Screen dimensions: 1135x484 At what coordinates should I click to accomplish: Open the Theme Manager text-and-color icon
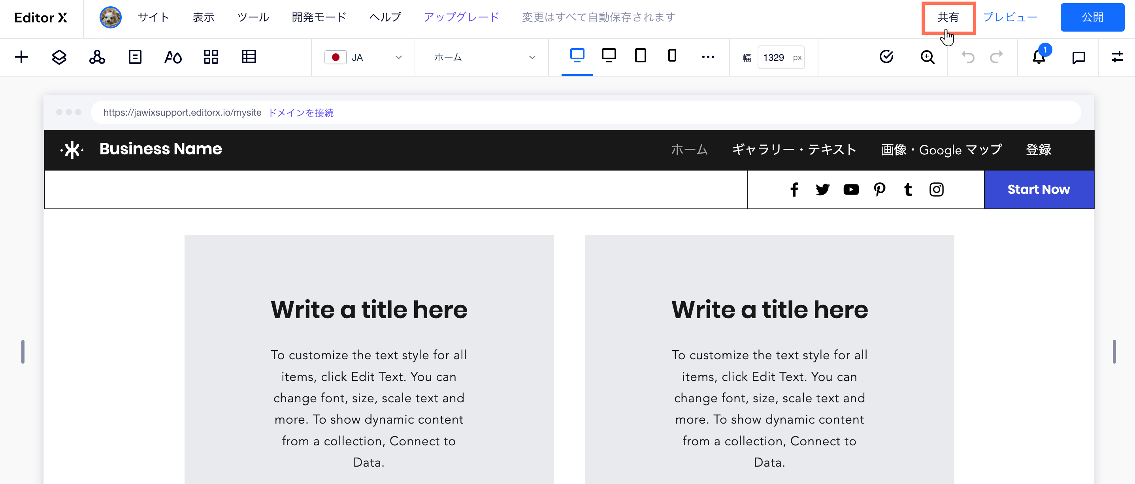(x=173, y=57)
